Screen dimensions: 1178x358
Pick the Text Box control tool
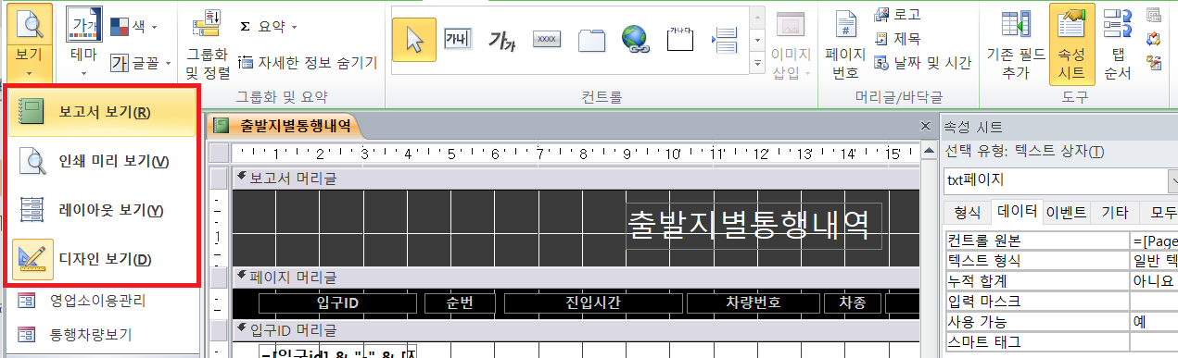coord(458,39)
